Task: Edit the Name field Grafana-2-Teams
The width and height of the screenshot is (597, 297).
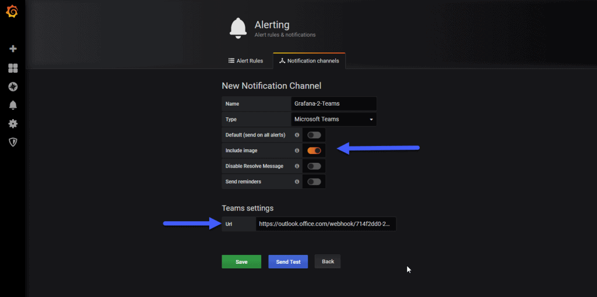Action: [334, 104]
